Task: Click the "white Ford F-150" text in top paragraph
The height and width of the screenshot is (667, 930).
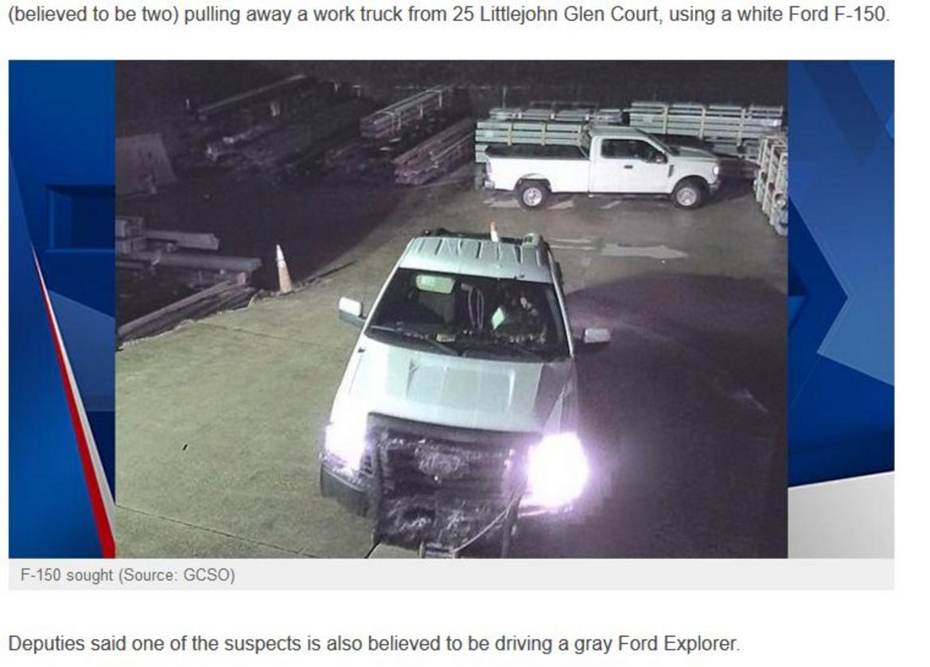Action: click(810, 14)
